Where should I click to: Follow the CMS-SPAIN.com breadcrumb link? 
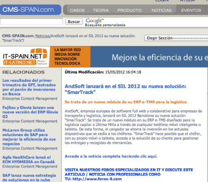coord(18,36)
